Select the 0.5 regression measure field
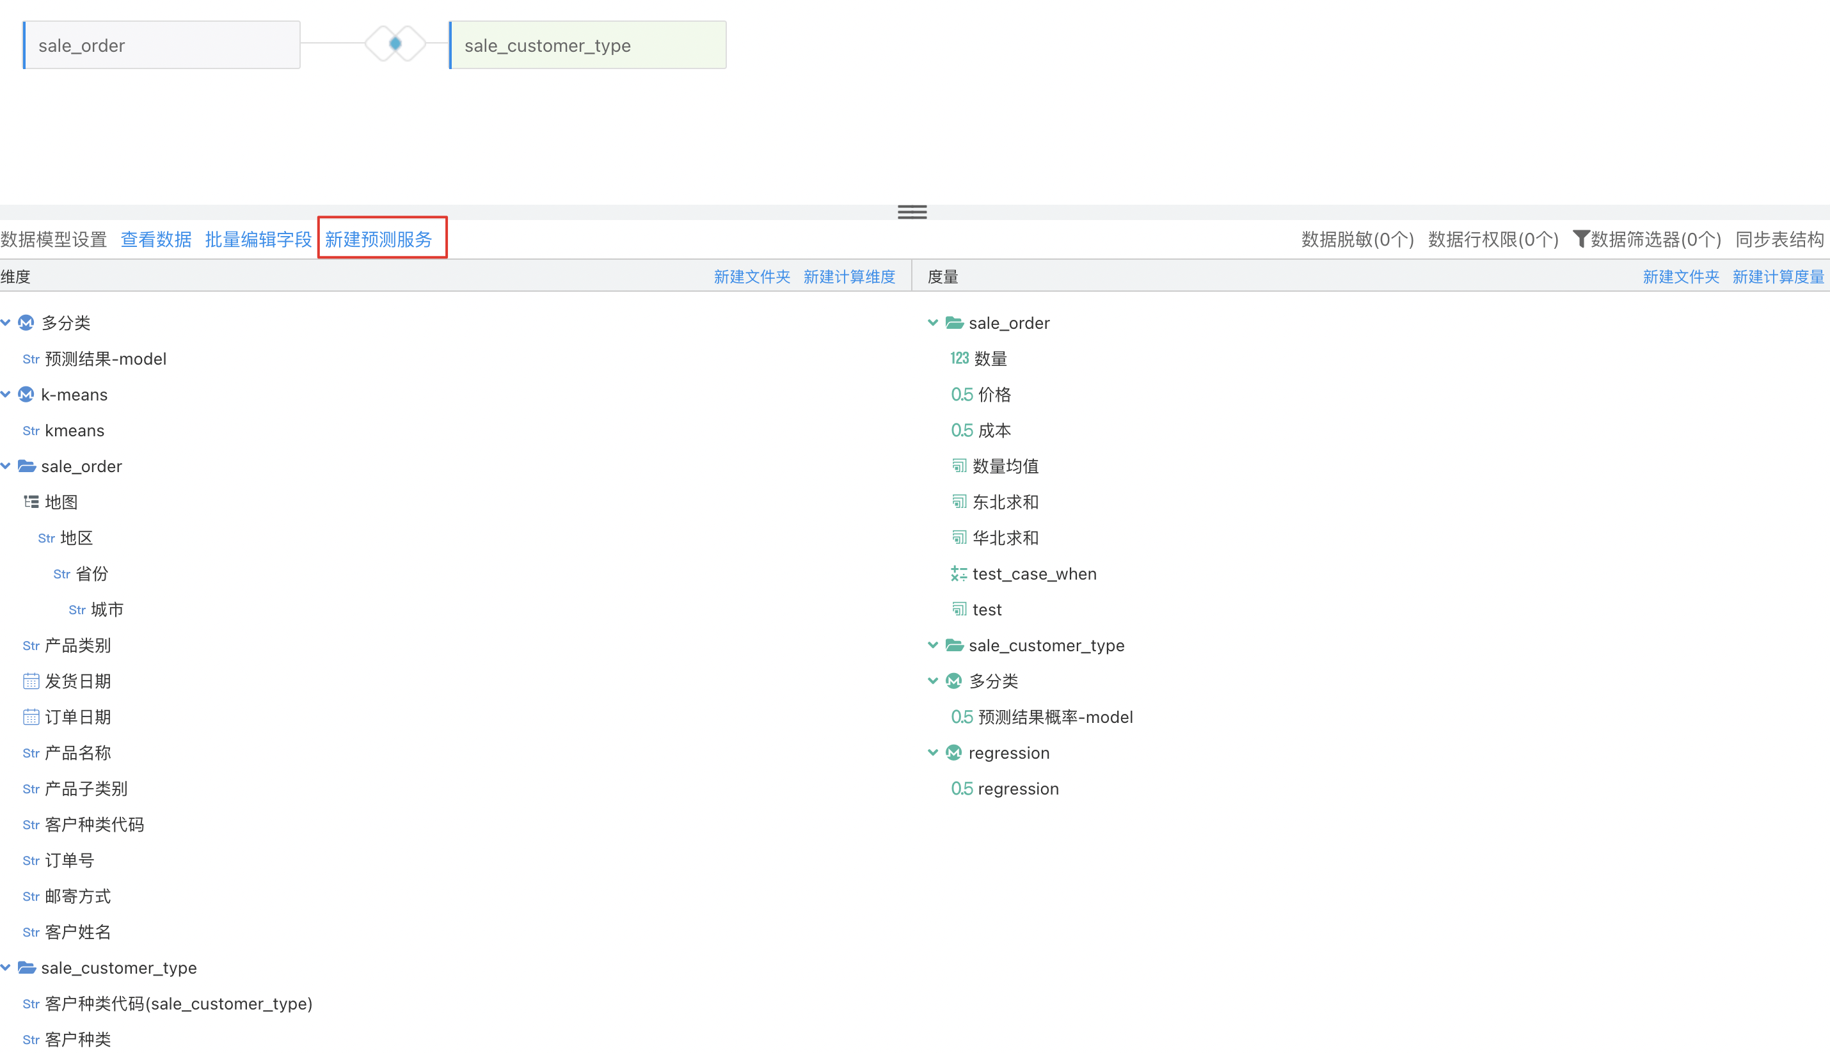 [1019, 788]
